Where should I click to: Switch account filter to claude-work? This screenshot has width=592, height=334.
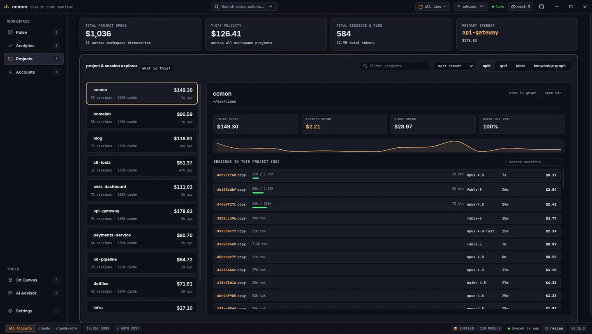(67, 328)
